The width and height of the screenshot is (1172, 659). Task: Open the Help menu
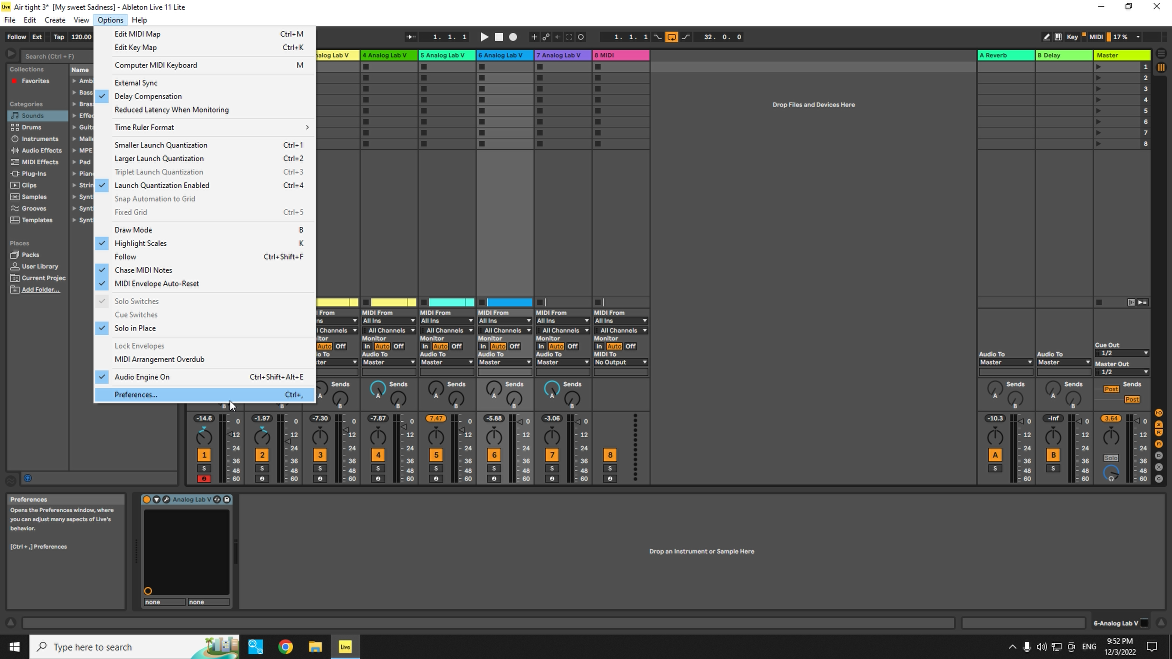(x=139, y=20)
